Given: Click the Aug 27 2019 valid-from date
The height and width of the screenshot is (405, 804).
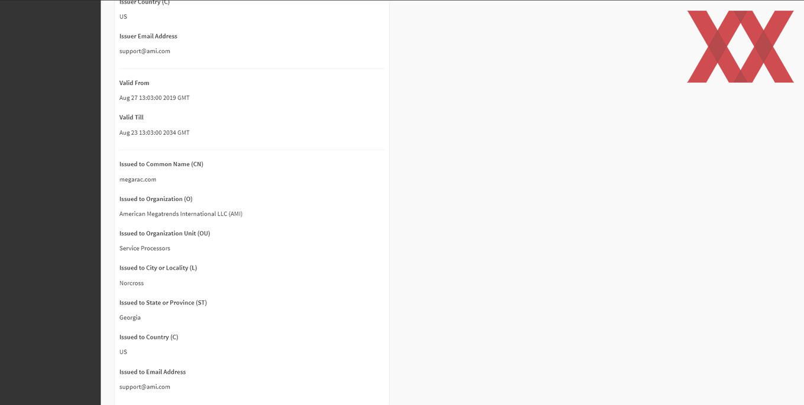Looking at the screenshot, I should pyautogui.click(x=154, y=98).
